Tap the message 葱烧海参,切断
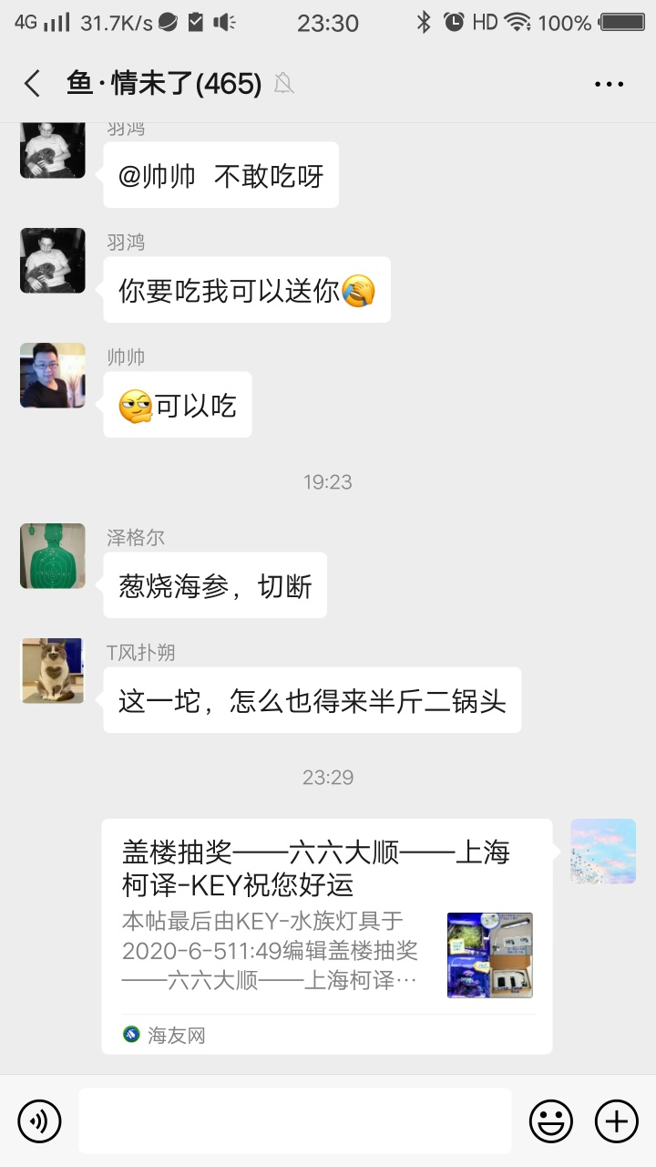The width and height of the screenshot is (656, 1167). 215,585
